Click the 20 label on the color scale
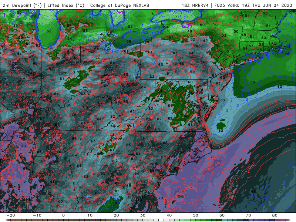This screenshot has width=296, height=222. click(116, 215)
